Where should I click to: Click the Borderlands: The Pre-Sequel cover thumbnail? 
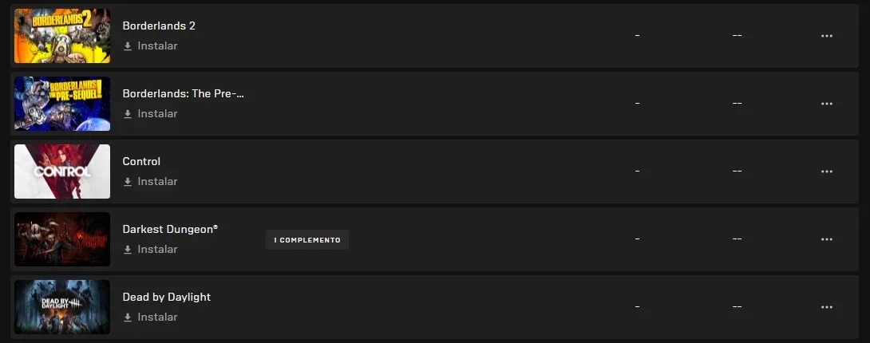(62, 104)
